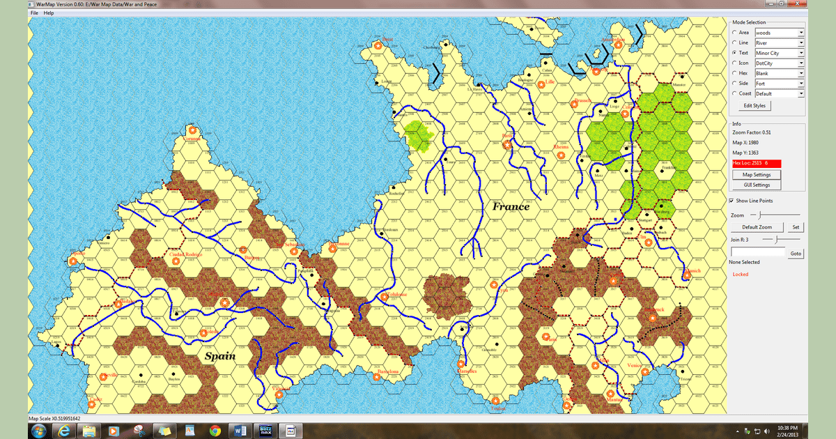Select the Burgos city icon
This screenshot has width=836, height=439.
coord(243,250)
